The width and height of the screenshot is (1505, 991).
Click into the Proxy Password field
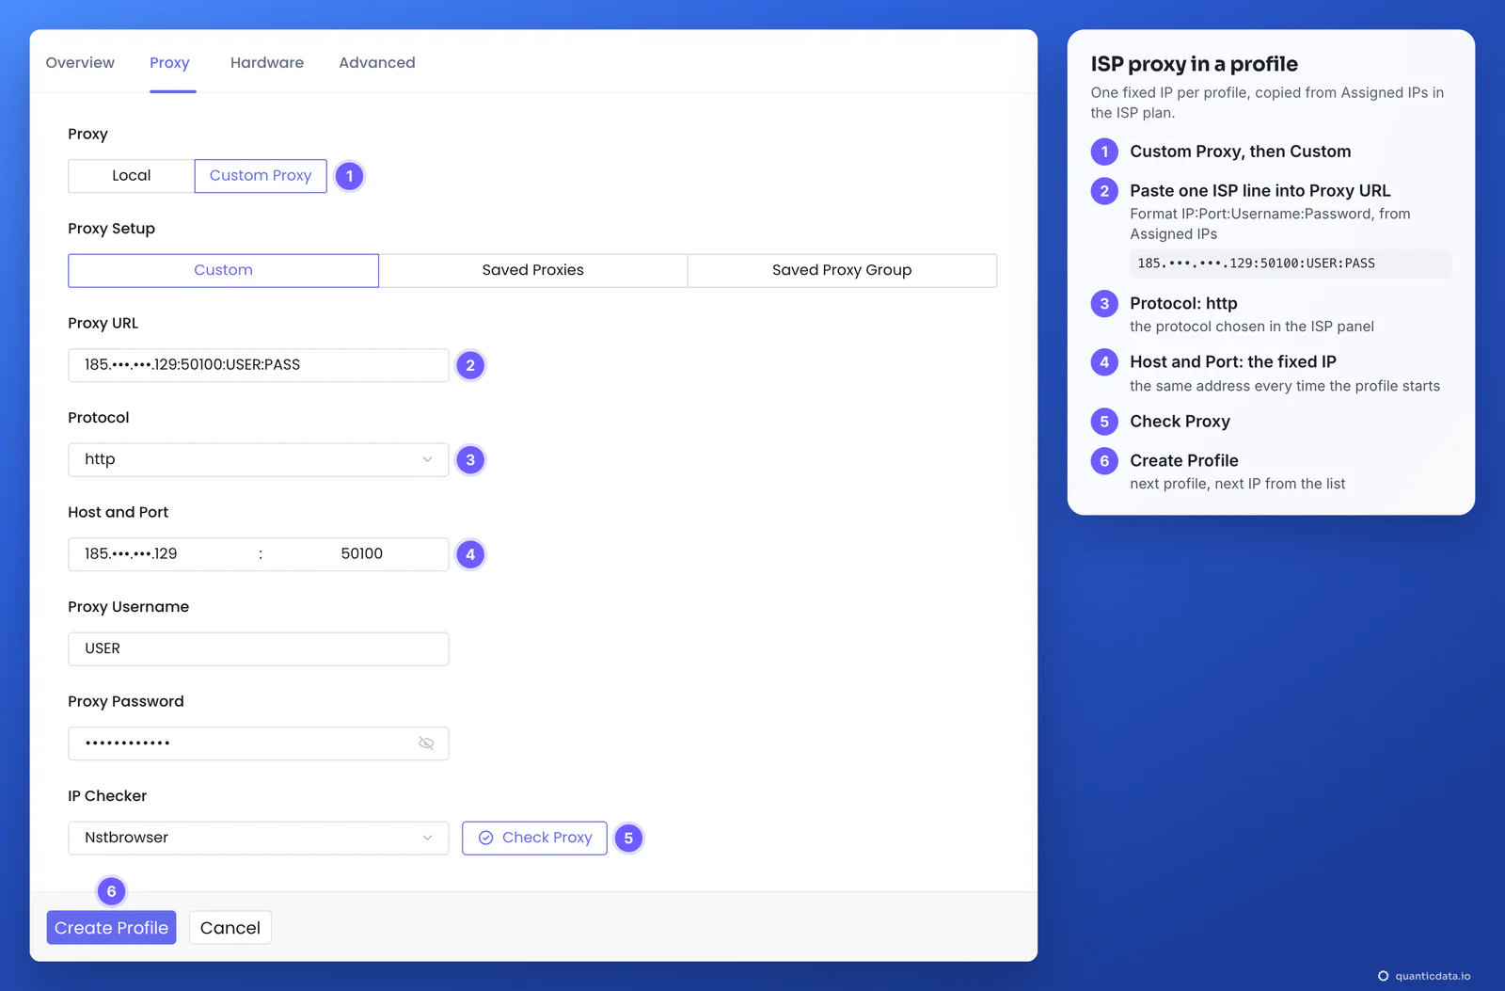(x=258, y=743)
